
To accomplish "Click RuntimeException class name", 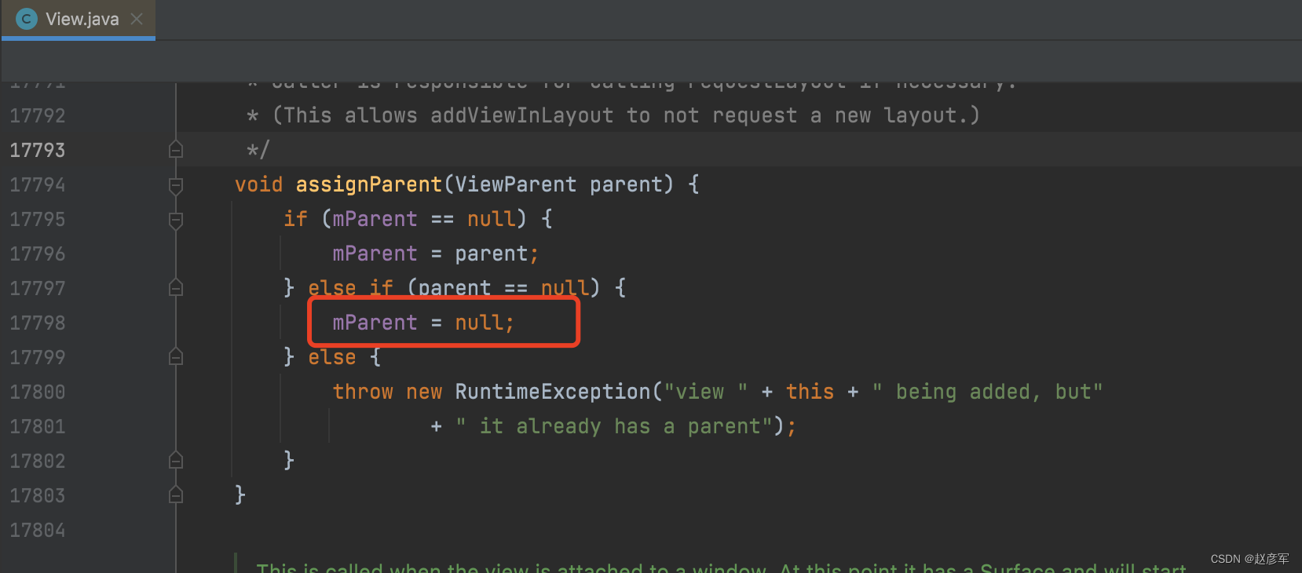I will [x=553, y=392].
